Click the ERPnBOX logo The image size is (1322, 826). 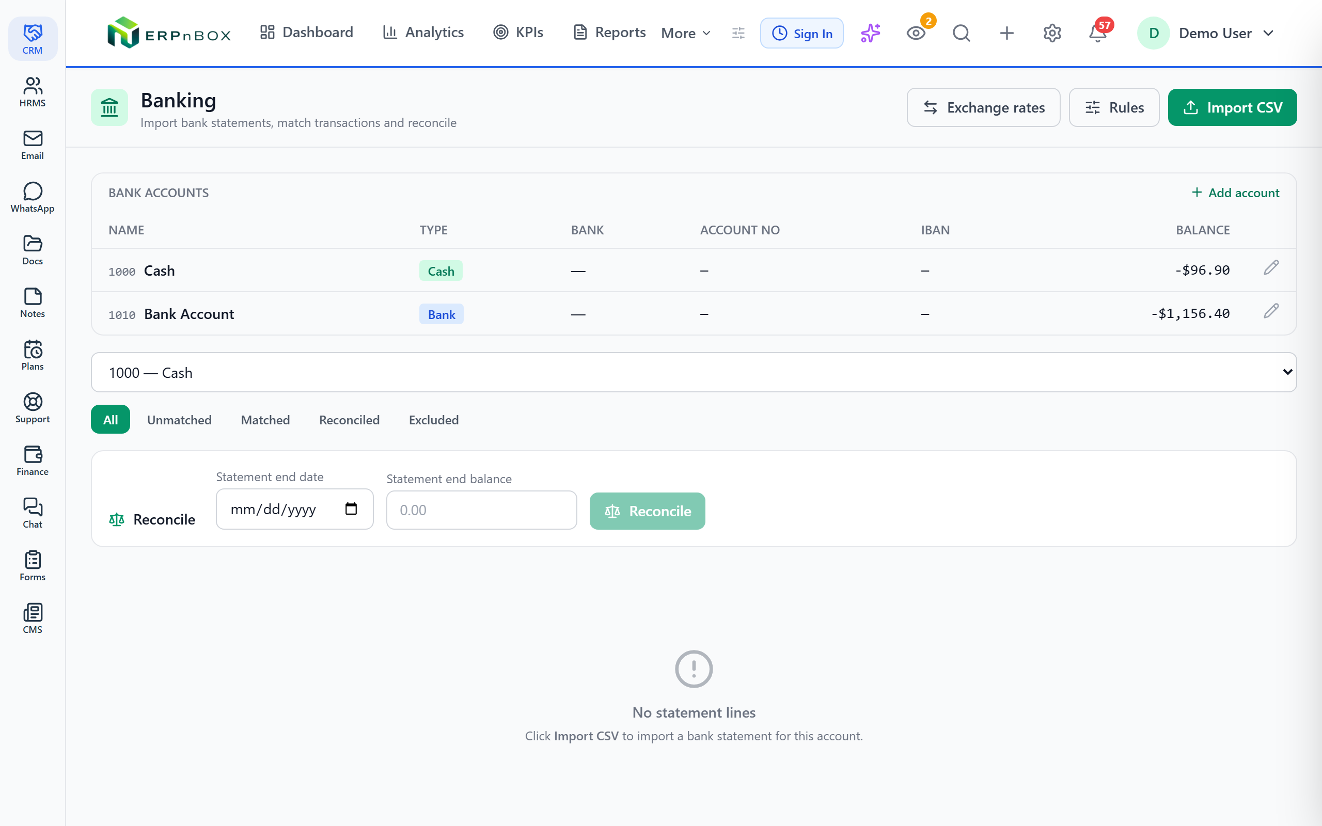point(169,33)
